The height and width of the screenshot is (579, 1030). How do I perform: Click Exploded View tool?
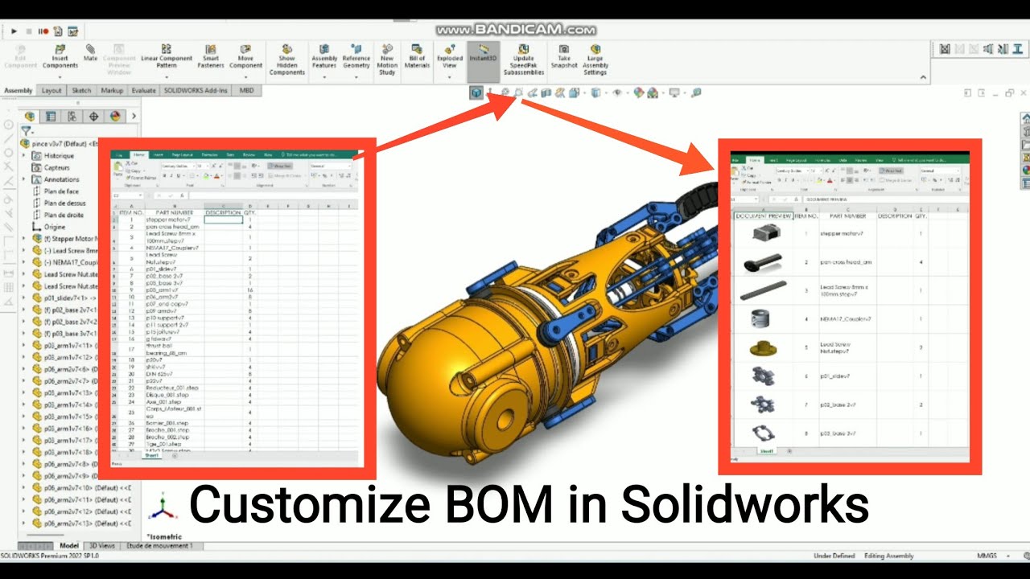click(x=450, y=56)
